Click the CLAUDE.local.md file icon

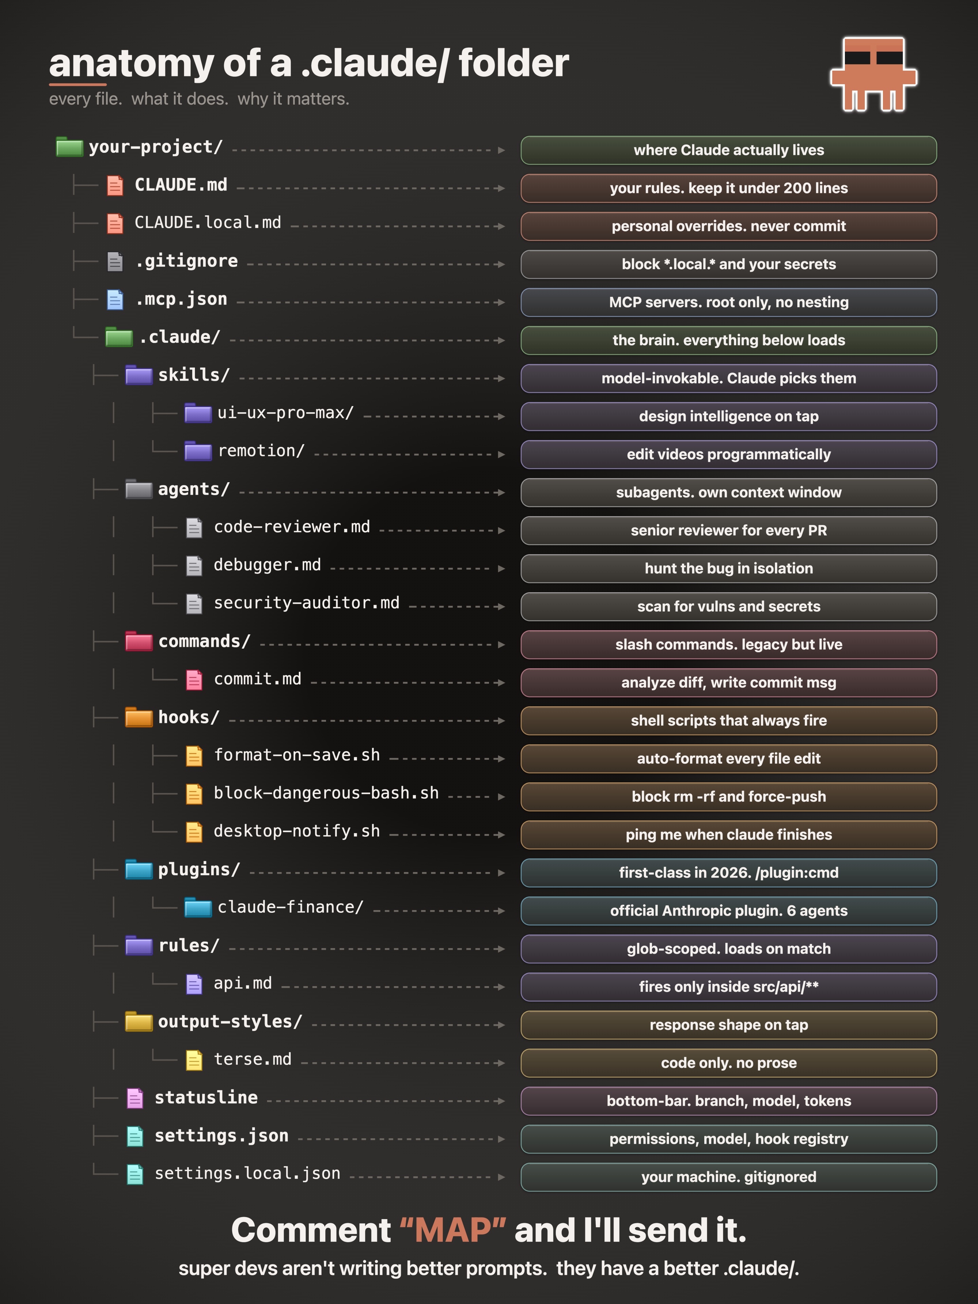click(115, 223)
